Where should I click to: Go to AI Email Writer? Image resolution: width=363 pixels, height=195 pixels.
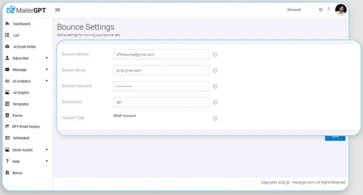[x=25, y=47]
